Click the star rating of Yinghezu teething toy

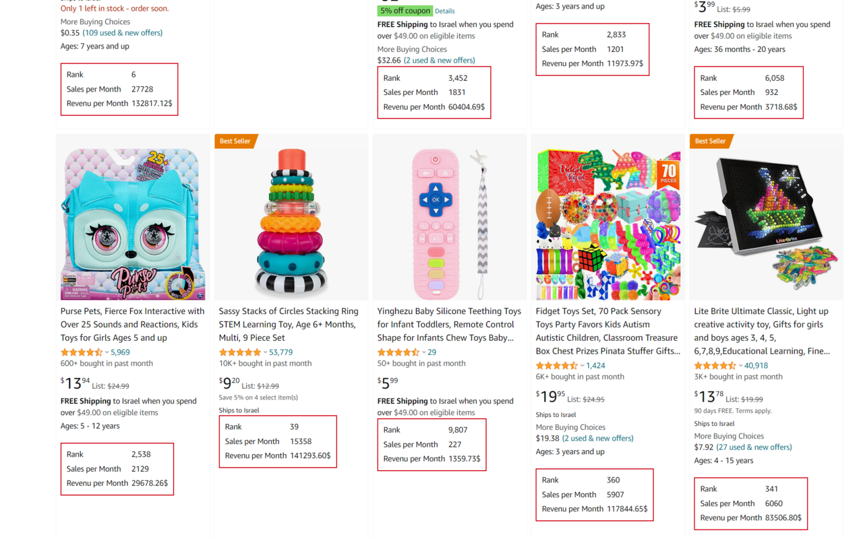click(398, 352)
